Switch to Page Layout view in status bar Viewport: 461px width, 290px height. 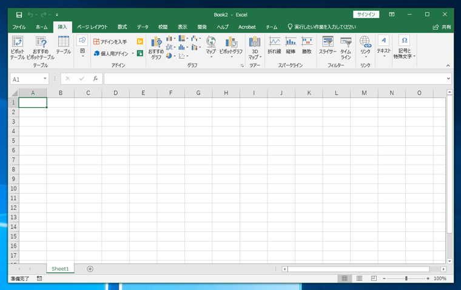pos(359,278)
